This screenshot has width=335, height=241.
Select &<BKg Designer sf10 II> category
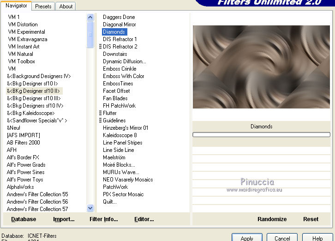[34, 91]
